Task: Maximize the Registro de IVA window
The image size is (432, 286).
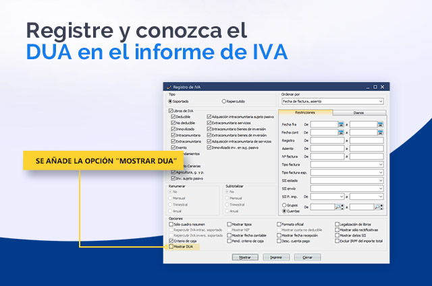Action: (x=376, y=87)
